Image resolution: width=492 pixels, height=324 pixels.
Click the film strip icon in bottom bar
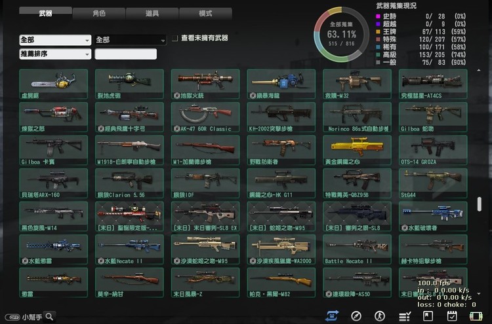(476, 316)
